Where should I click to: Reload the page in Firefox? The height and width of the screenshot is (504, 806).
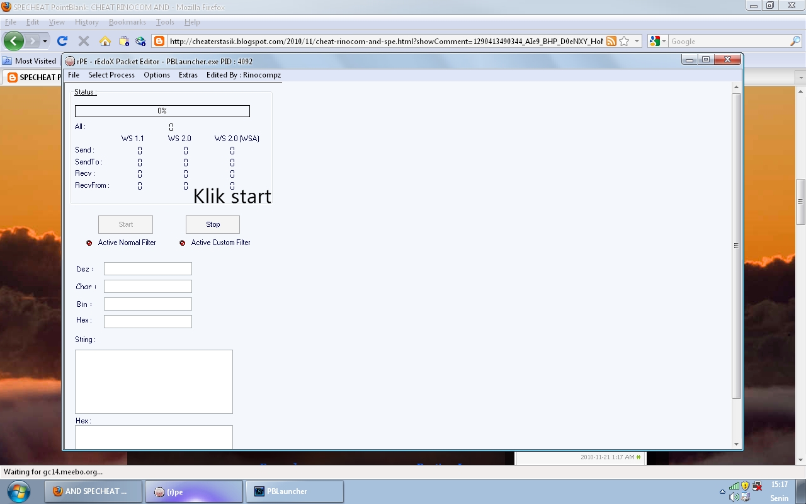point(62,40)
